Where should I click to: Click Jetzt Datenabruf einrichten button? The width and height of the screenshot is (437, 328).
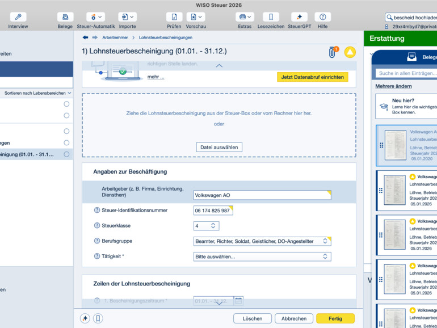click(x=312, y=77)
